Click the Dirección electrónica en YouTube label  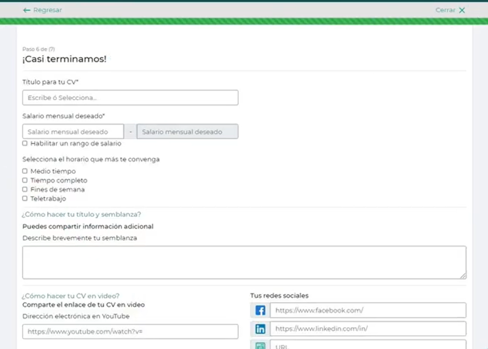pos(76,316)
